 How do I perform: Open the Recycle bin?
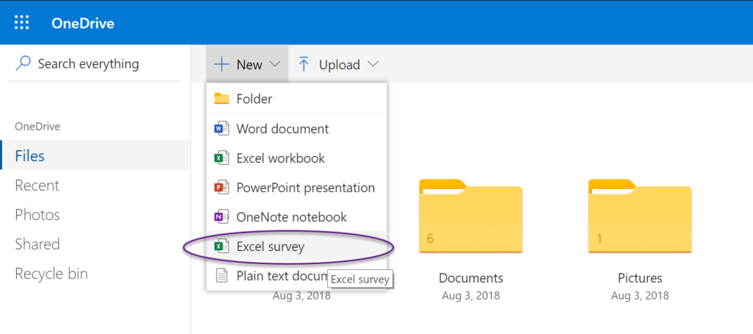(51, 274)
